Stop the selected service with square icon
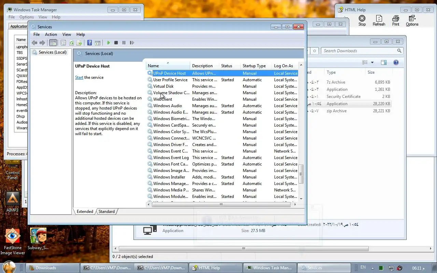Viewport: 437px width, 273px height. click(116, 43)
